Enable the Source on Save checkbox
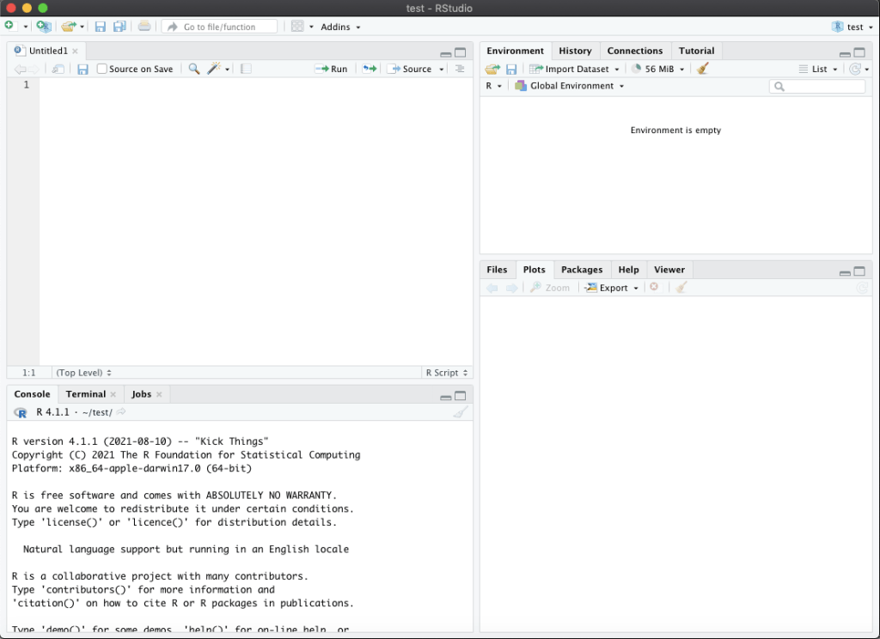The height and width of the screenshot is (639, 880). click(x=102, y=69)
